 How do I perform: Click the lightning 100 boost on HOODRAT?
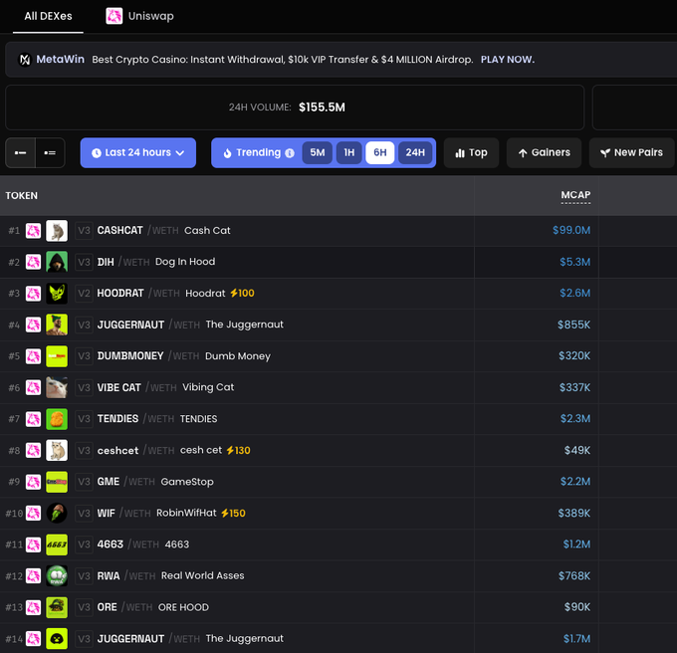242,293
